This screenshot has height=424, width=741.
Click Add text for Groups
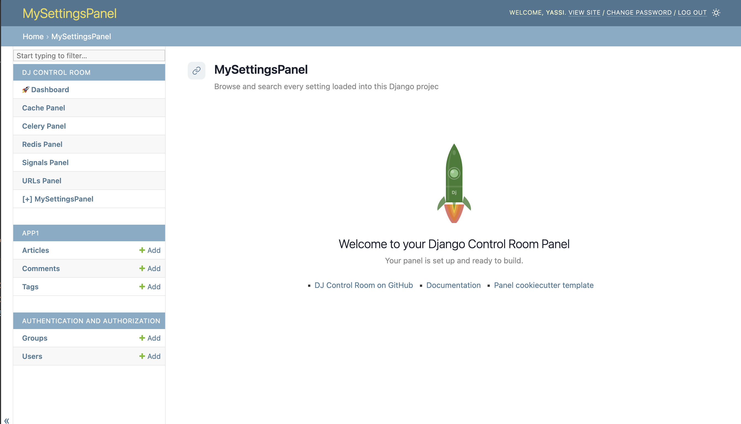click(x=154, y=338)
